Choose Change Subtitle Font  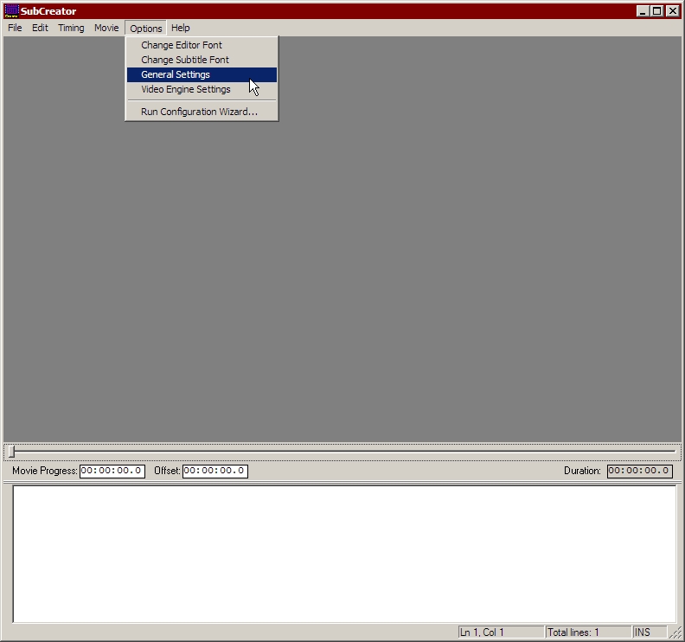click(202, 60)
